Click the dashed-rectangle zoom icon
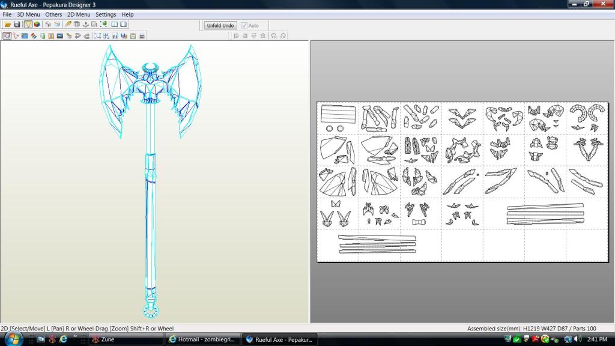This screenshot has height=346, width=615. click(x=97, y=35)
